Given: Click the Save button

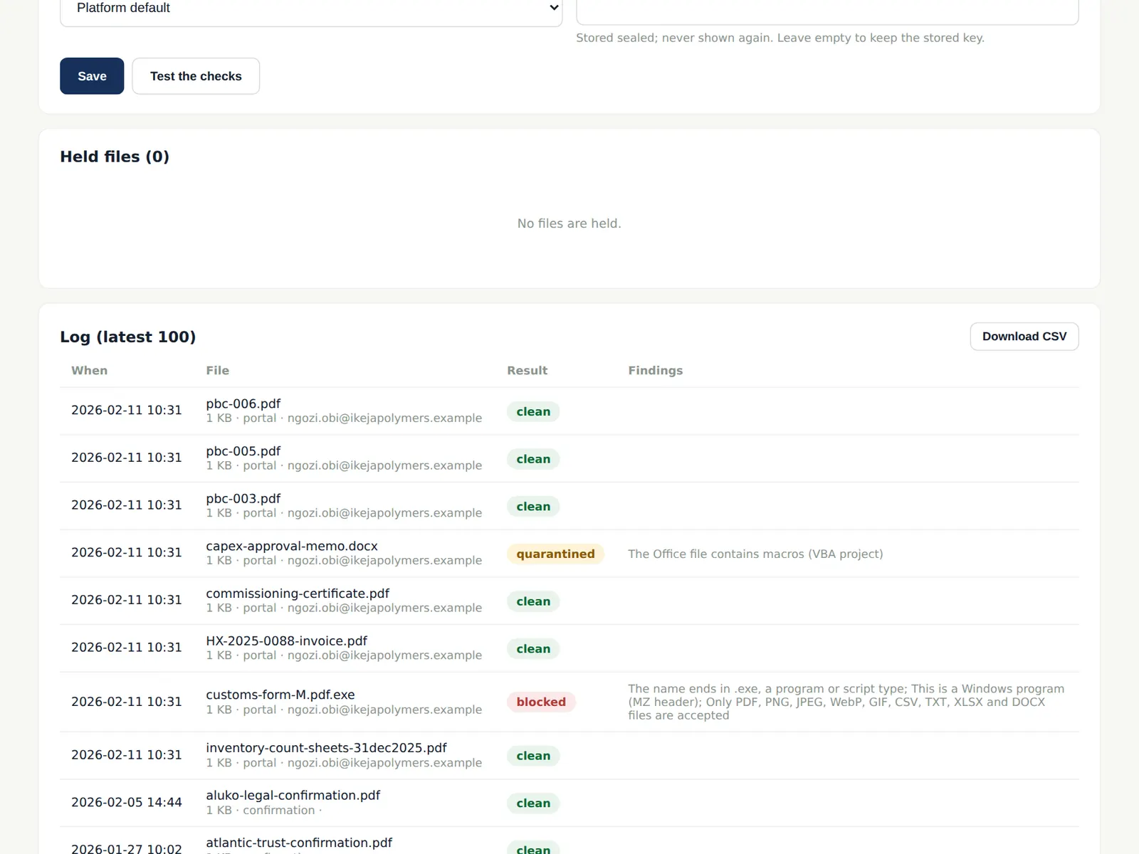Looking at the screenshot, I should click(x=92, y=76).
